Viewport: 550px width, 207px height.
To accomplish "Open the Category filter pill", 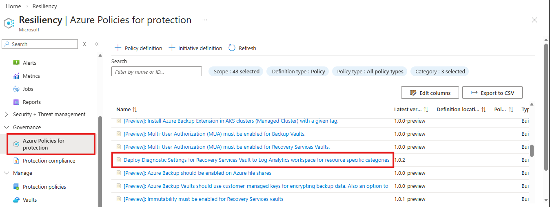I will coord(440,72).
